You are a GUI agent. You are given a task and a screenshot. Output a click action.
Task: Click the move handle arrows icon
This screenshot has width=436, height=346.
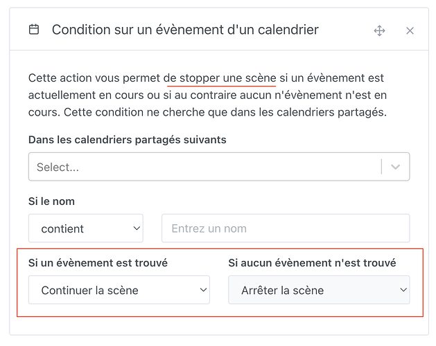pyautogui.click(x=379, y=30)
